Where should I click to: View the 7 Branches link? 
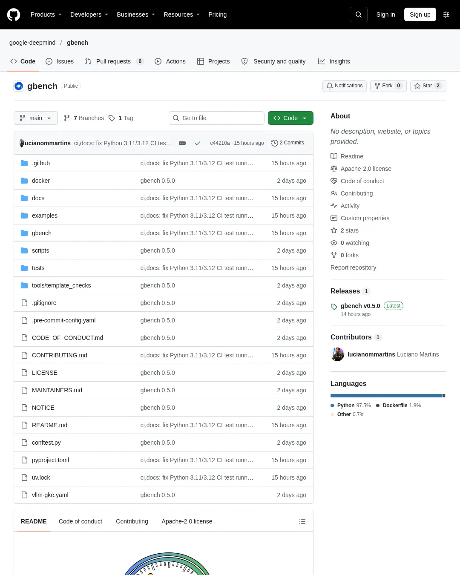tap(84, 118)
